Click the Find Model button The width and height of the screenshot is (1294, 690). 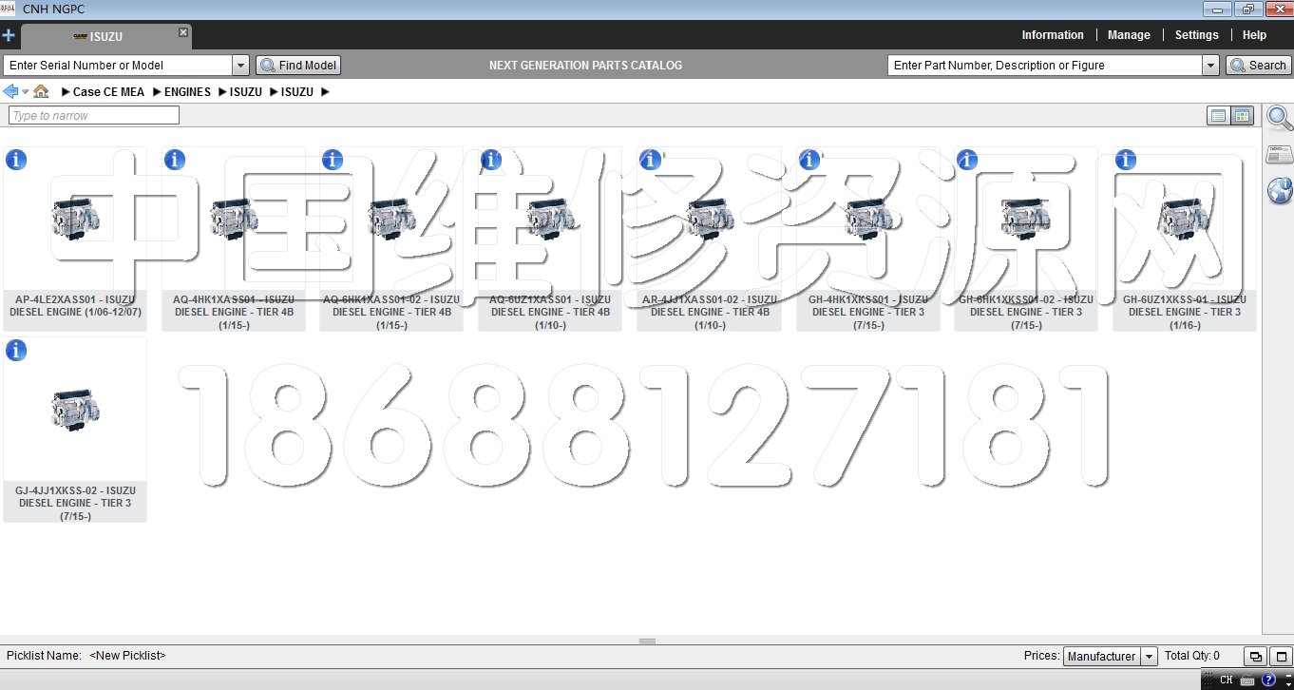[x=298, y=66]
